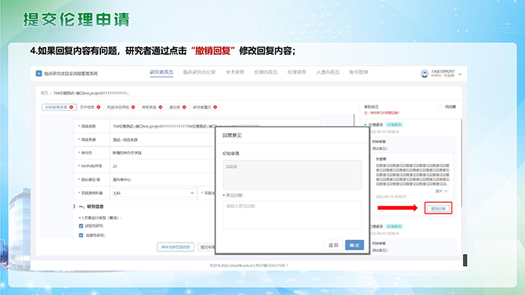Click the first 伦理委员 tag badge
The height and width of the screenshot is (295, 525).
pyautogui.click(x=394, y=124)
